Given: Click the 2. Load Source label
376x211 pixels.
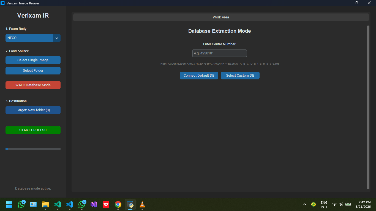Looking at the screenshot, I should [x=17, y=51].
